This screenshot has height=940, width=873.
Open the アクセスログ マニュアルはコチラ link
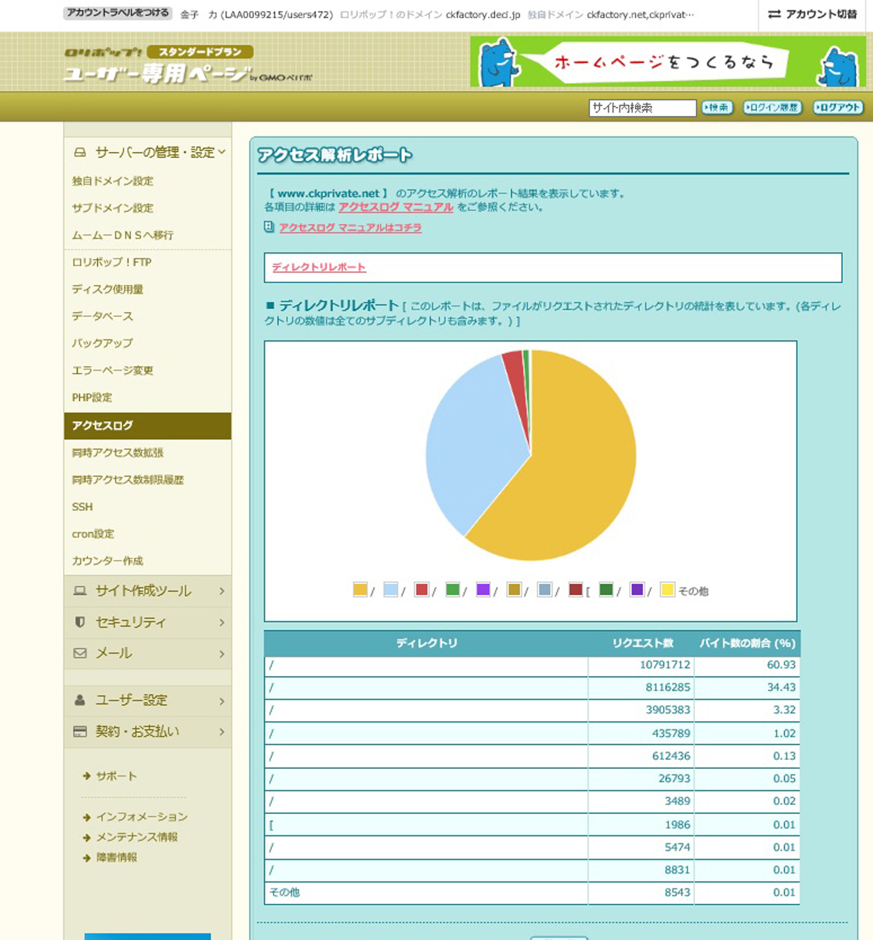pyautogui.click(x=350, y=228)
